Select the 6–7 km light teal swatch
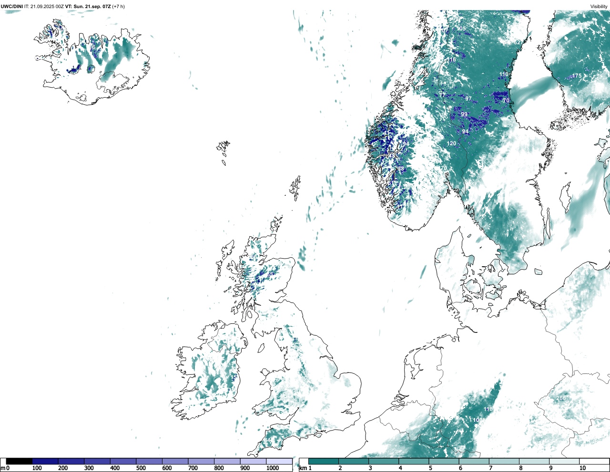This screenshot has height=472, width=610. tap(474, 462)
